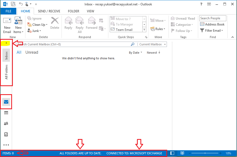Create a New Email message
Image resolution: width=237 pixels, height=157 pixels.
pyautogui.click(x=7, y=25)
